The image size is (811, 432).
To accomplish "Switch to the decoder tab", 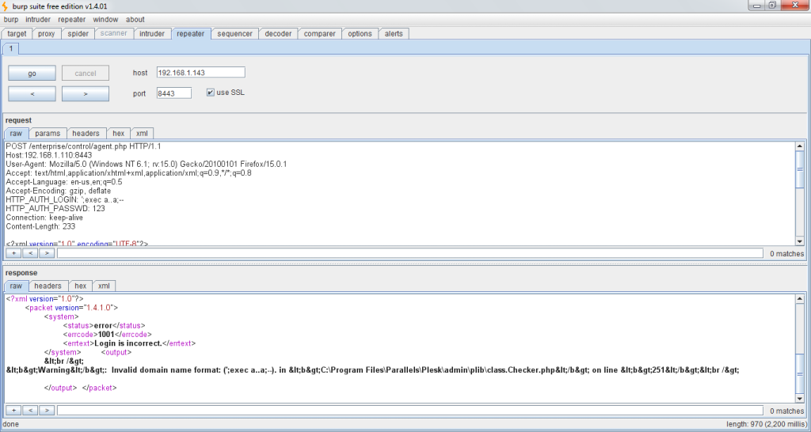I will point(278,33).
